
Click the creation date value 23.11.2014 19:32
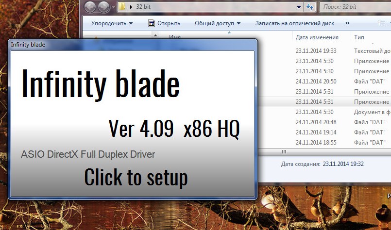(343, 164)
